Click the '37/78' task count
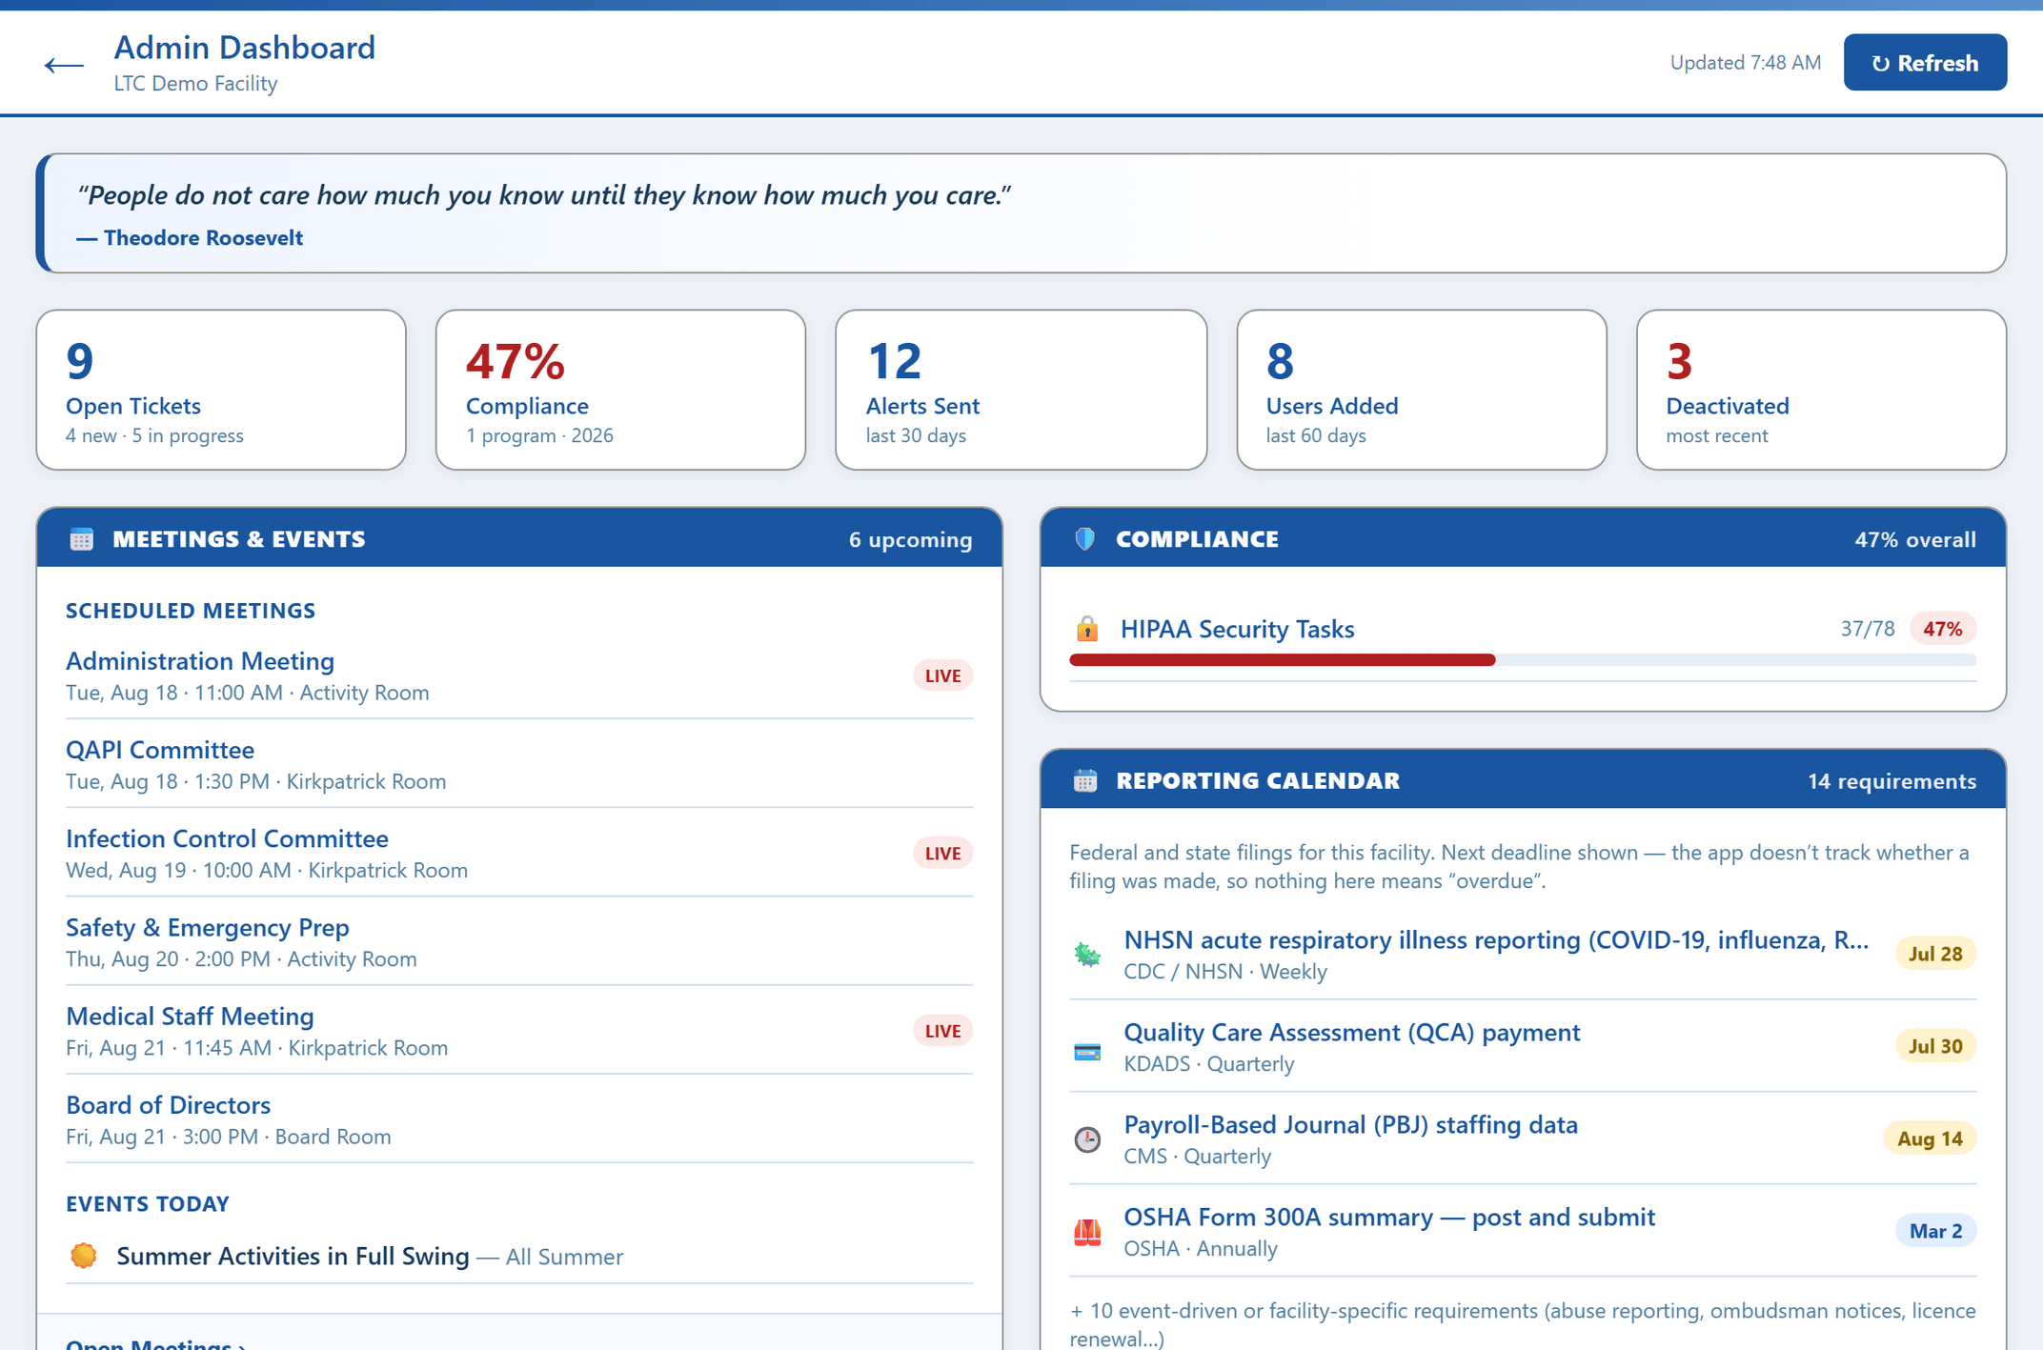2043x1350 pixels. point(1867,629)
